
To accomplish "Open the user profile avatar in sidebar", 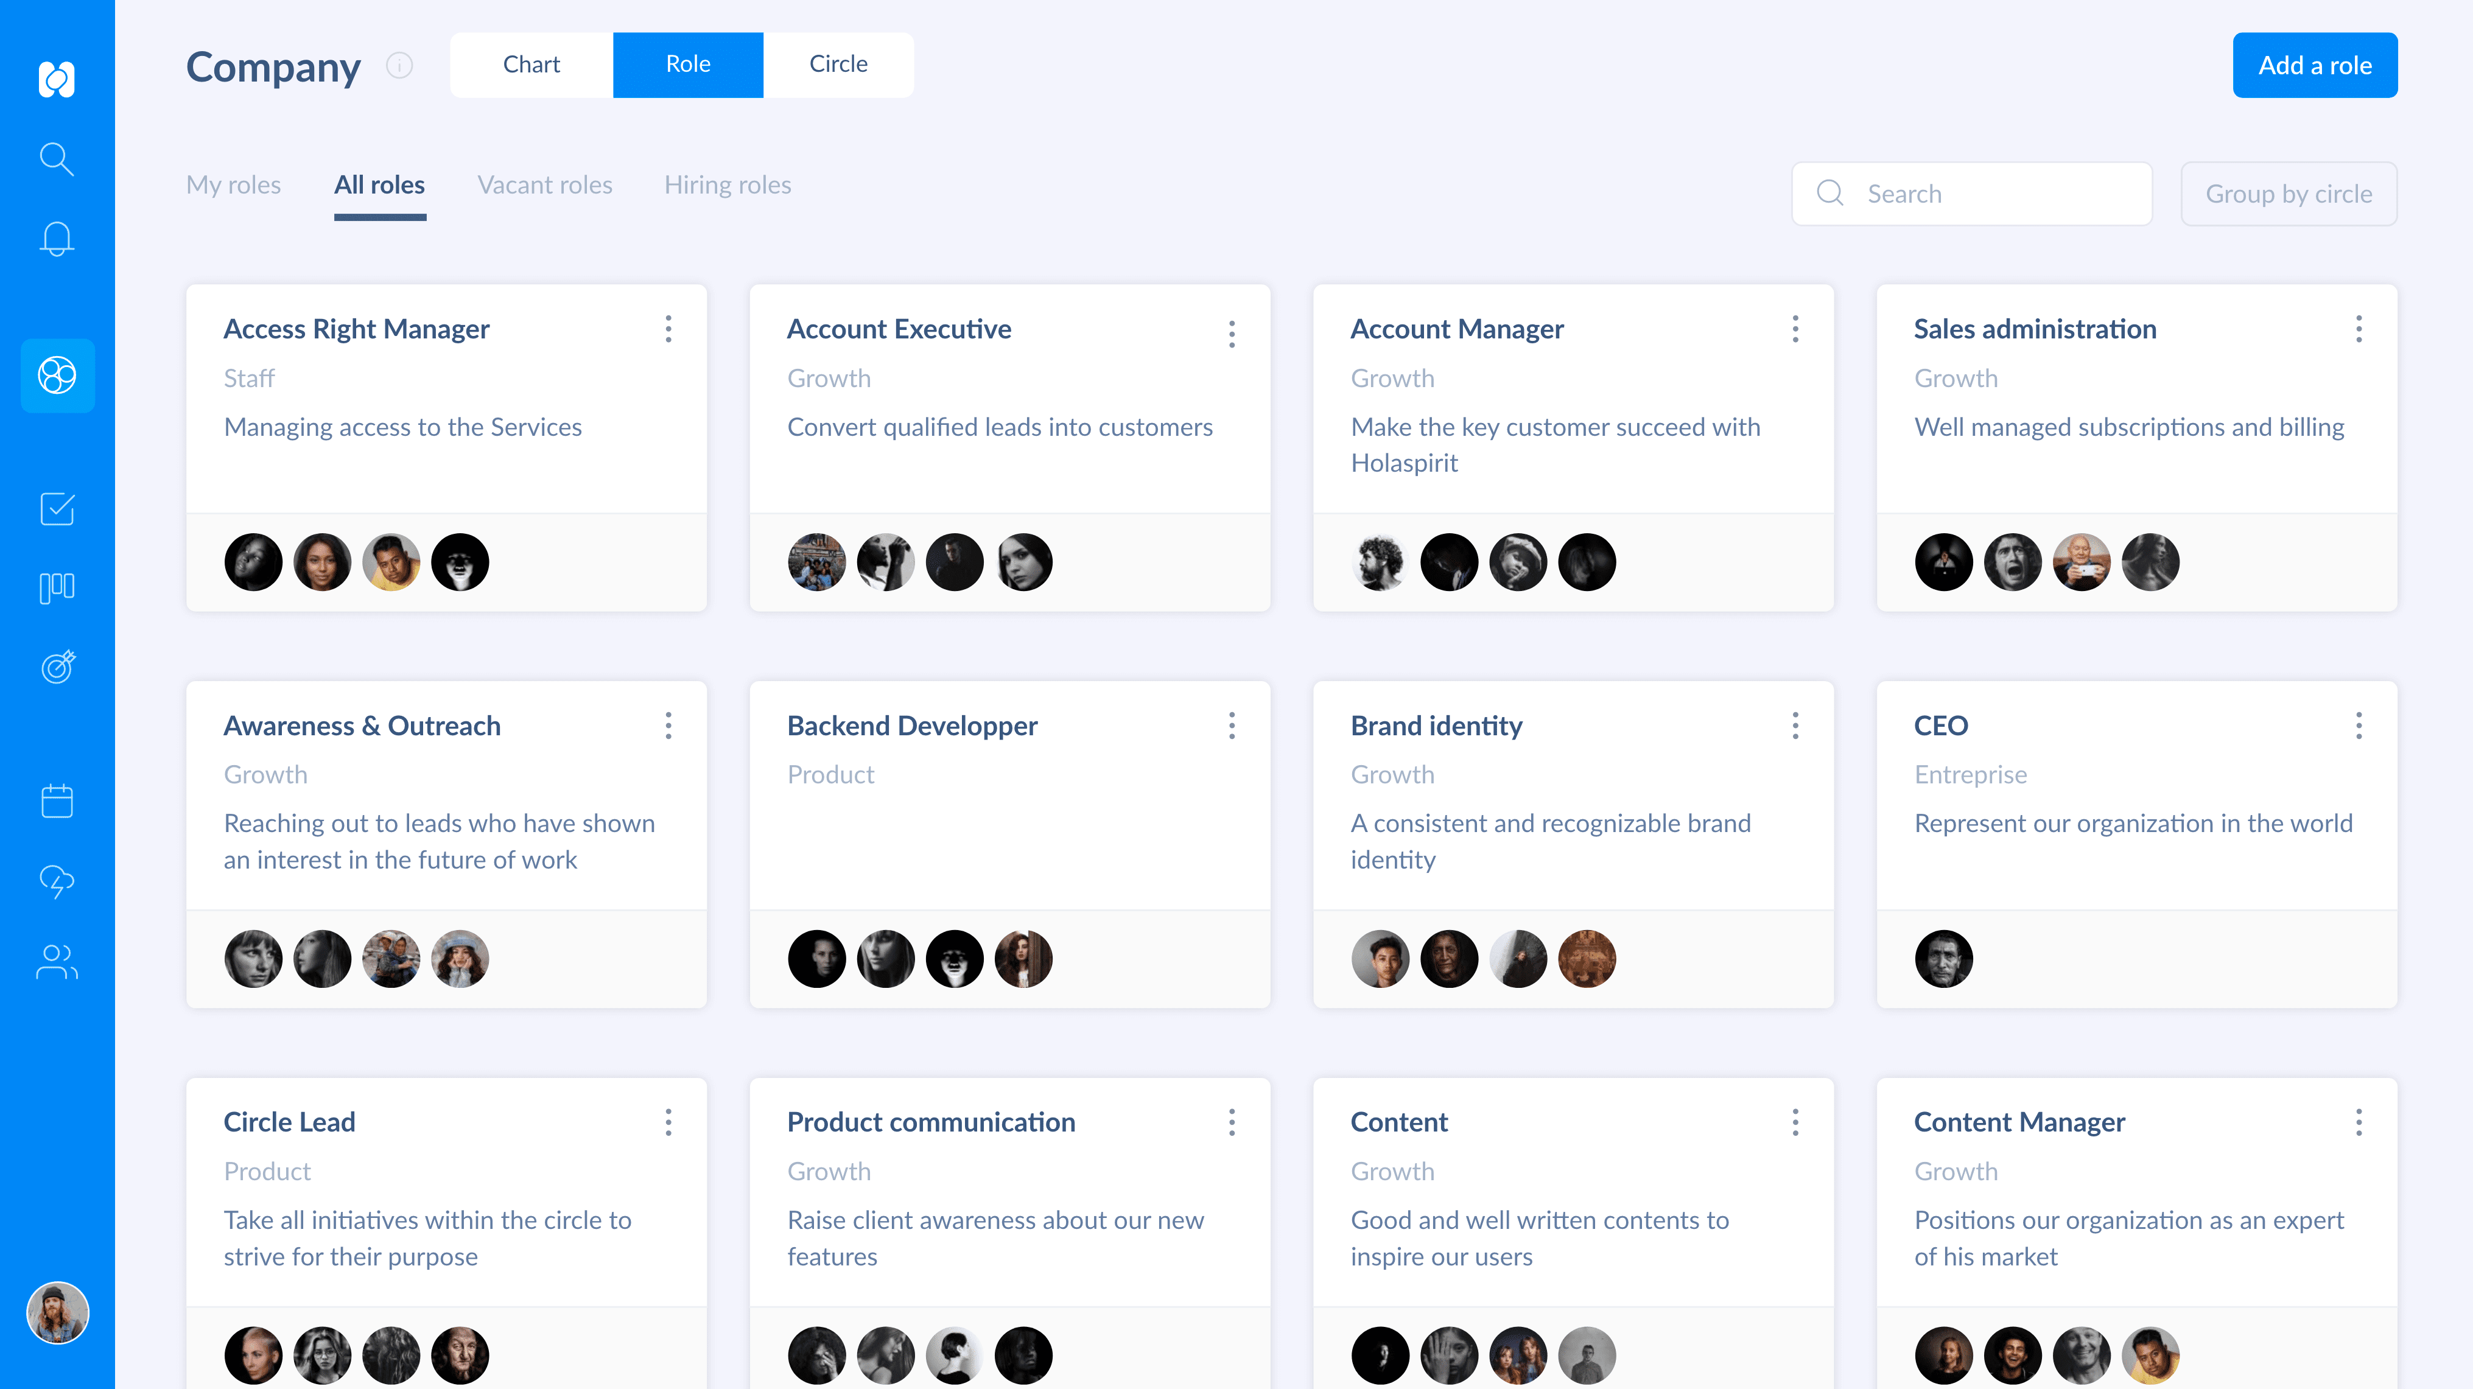I will 58,1313.
